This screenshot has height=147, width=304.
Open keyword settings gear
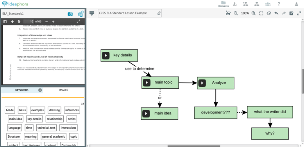point(40,90)
